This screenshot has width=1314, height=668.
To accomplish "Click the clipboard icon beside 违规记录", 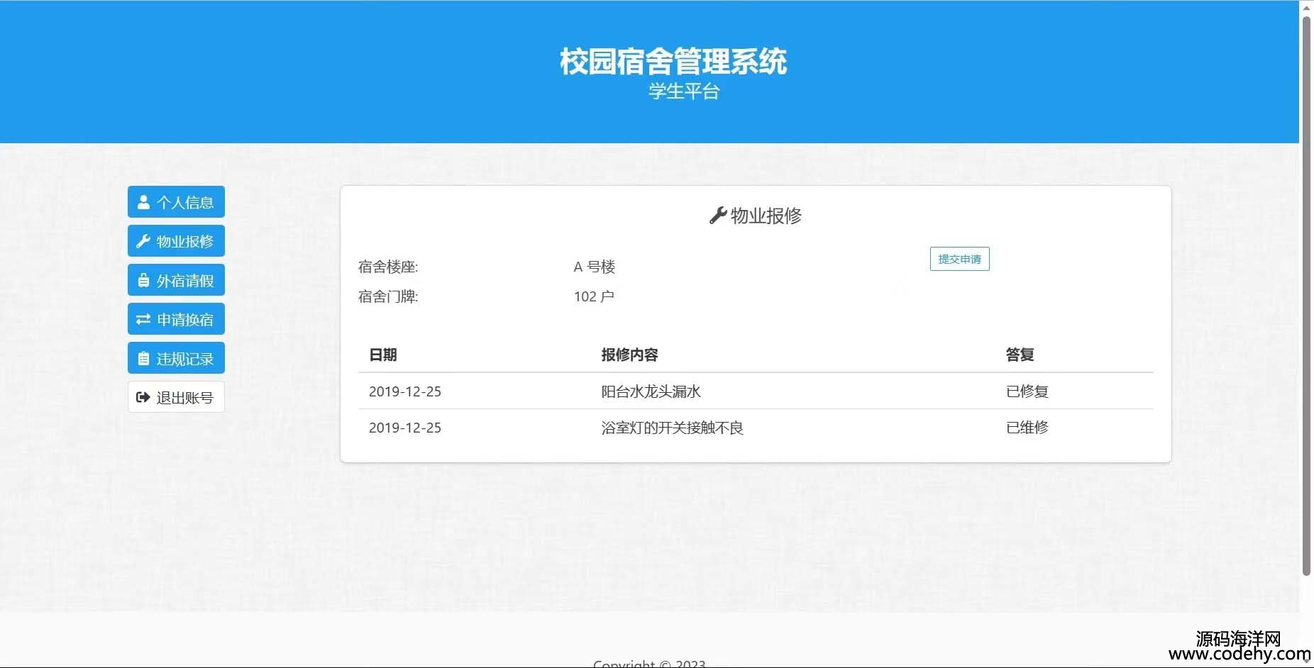I will 143,359.
